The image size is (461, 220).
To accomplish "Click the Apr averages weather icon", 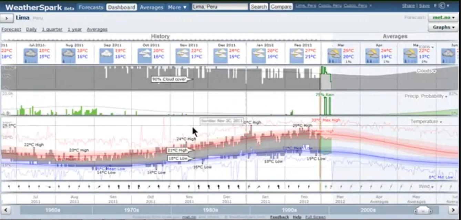I will point(372,56).
